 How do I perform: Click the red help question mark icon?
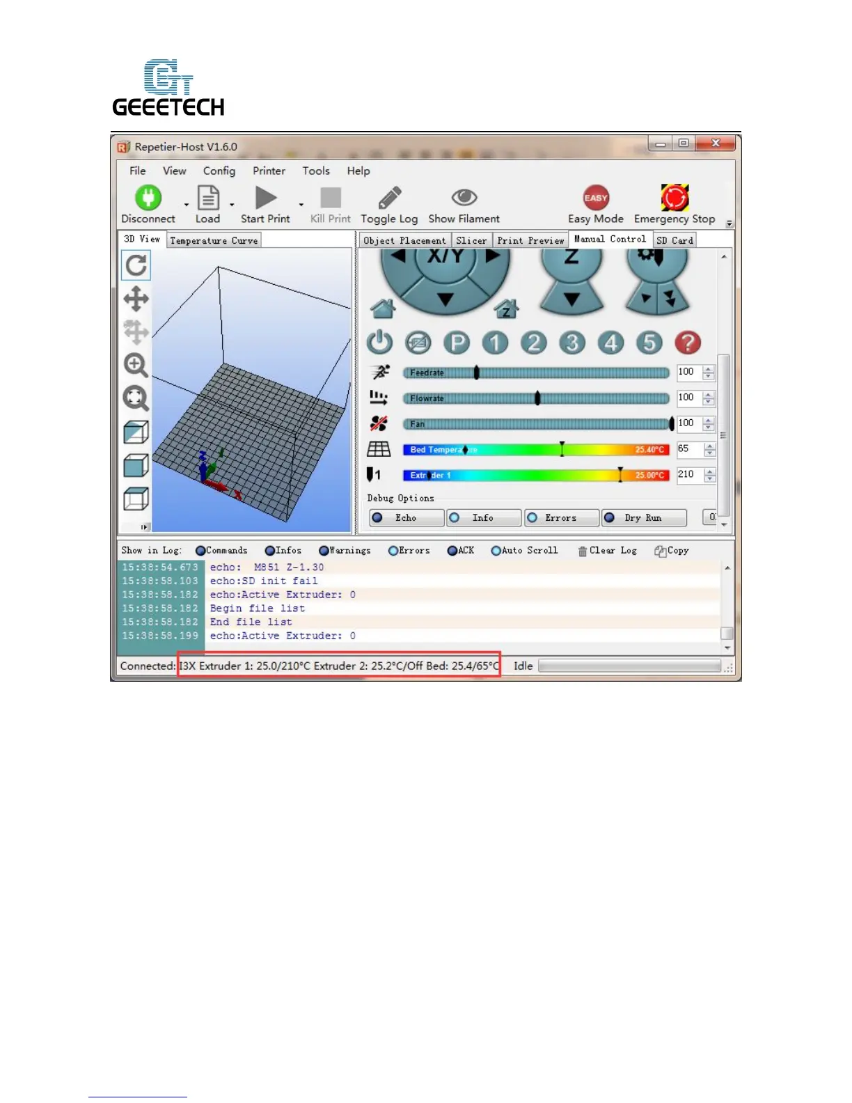coord(688,343)
